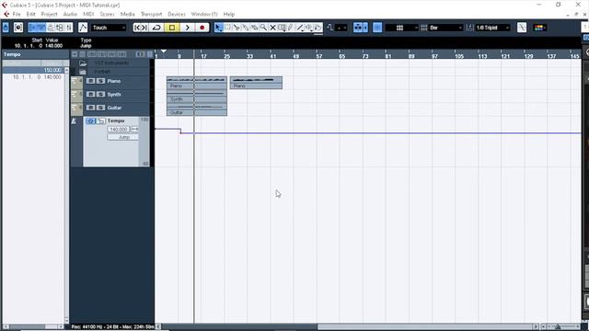Open the color selector palette
The image size is (589, 331).
click(539, 28)
